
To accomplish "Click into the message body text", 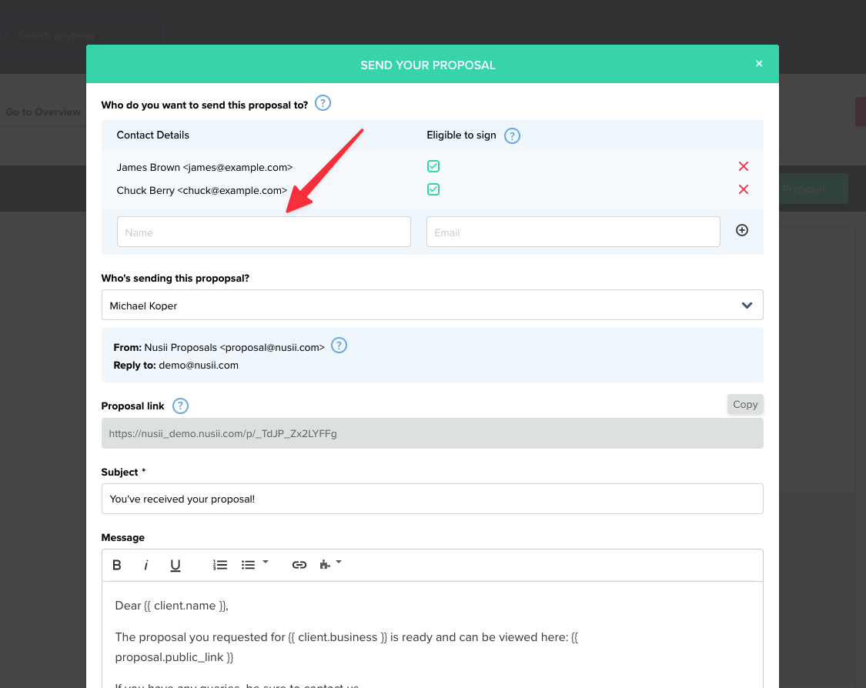I will 433,635.
